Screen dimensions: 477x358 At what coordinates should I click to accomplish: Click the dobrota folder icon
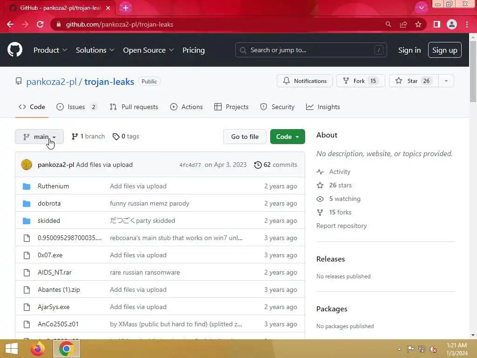tap(27, 203)
